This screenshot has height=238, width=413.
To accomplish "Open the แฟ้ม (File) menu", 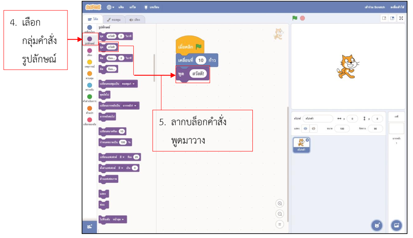I will click(121, 7).
